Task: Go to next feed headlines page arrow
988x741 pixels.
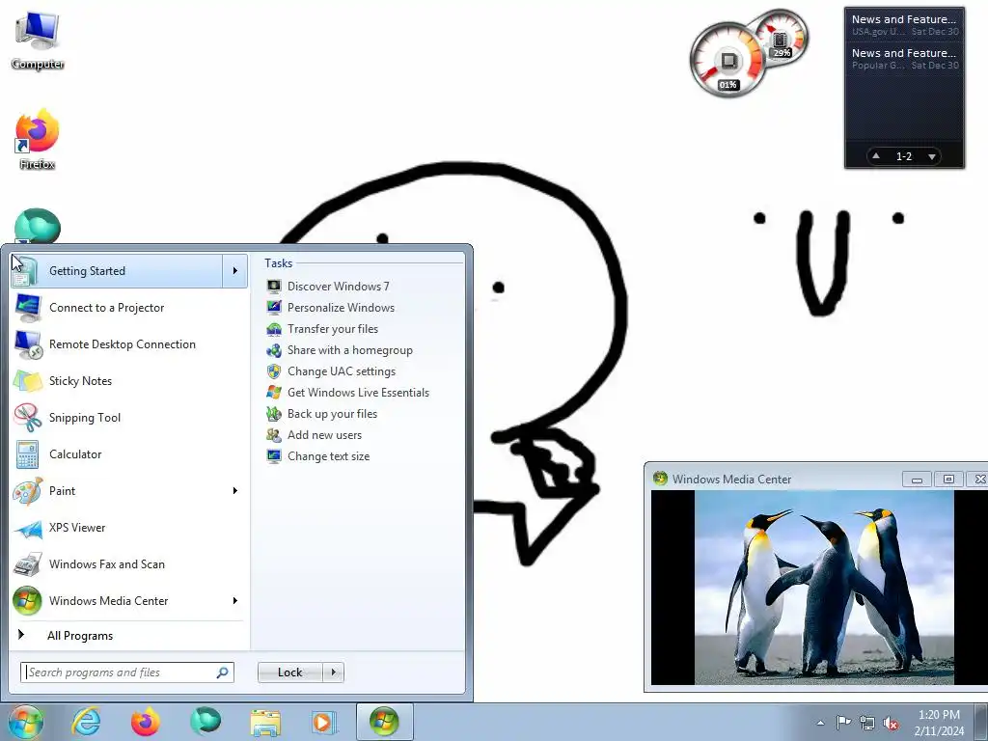Action: pos(932,156)
